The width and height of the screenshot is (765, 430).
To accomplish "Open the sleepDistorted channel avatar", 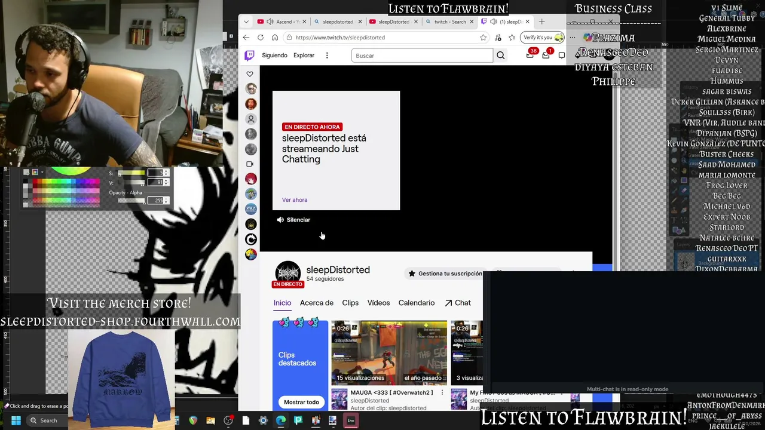I will click(287, 272).
